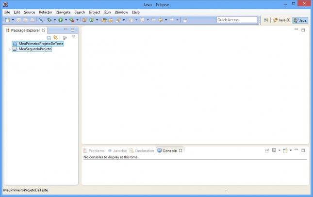Click the Next Annotation icon
The height and width of the screenshot is (197, 313).
coord(131,20)
